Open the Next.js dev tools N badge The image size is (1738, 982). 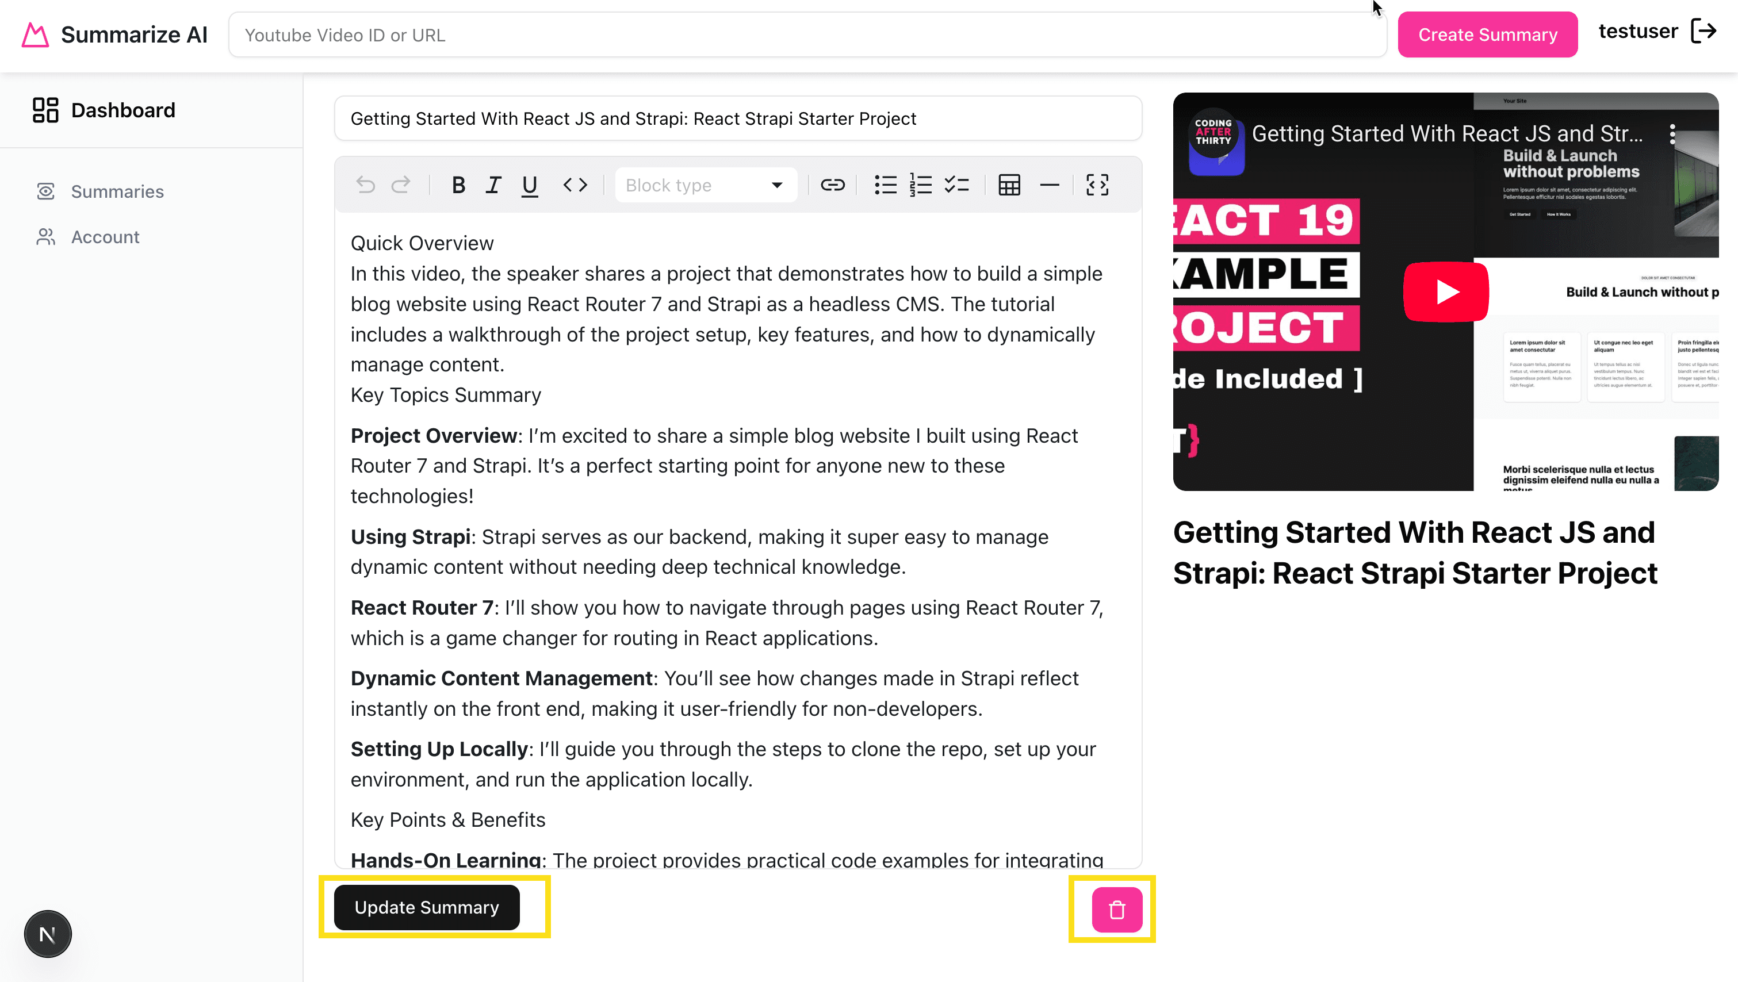[x=47, y=934]
